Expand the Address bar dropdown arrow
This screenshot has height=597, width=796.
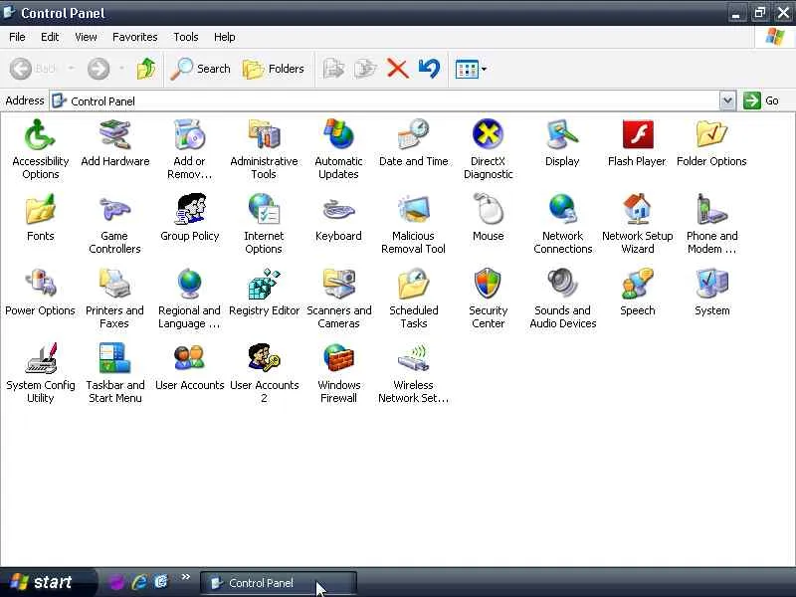pos(727,100)
